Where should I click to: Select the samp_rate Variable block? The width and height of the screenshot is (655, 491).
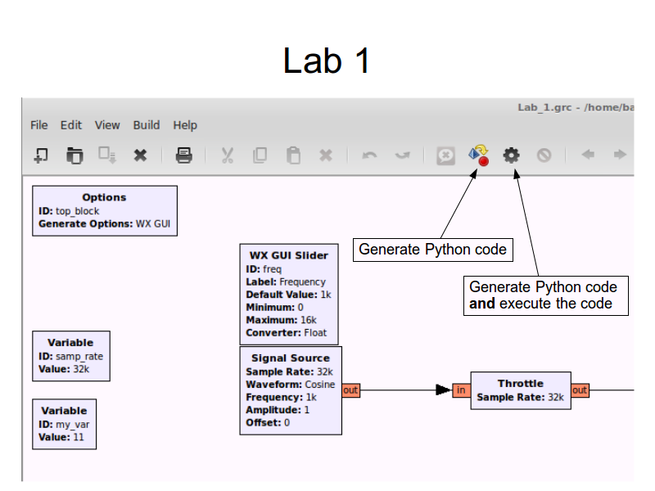pos(71,356)
